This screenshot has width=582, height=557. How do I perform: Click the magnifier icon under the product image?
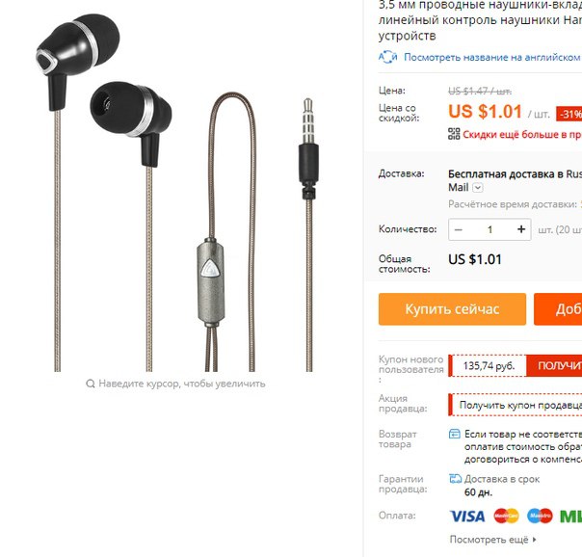pyautogui.click(x=91, y=384)
